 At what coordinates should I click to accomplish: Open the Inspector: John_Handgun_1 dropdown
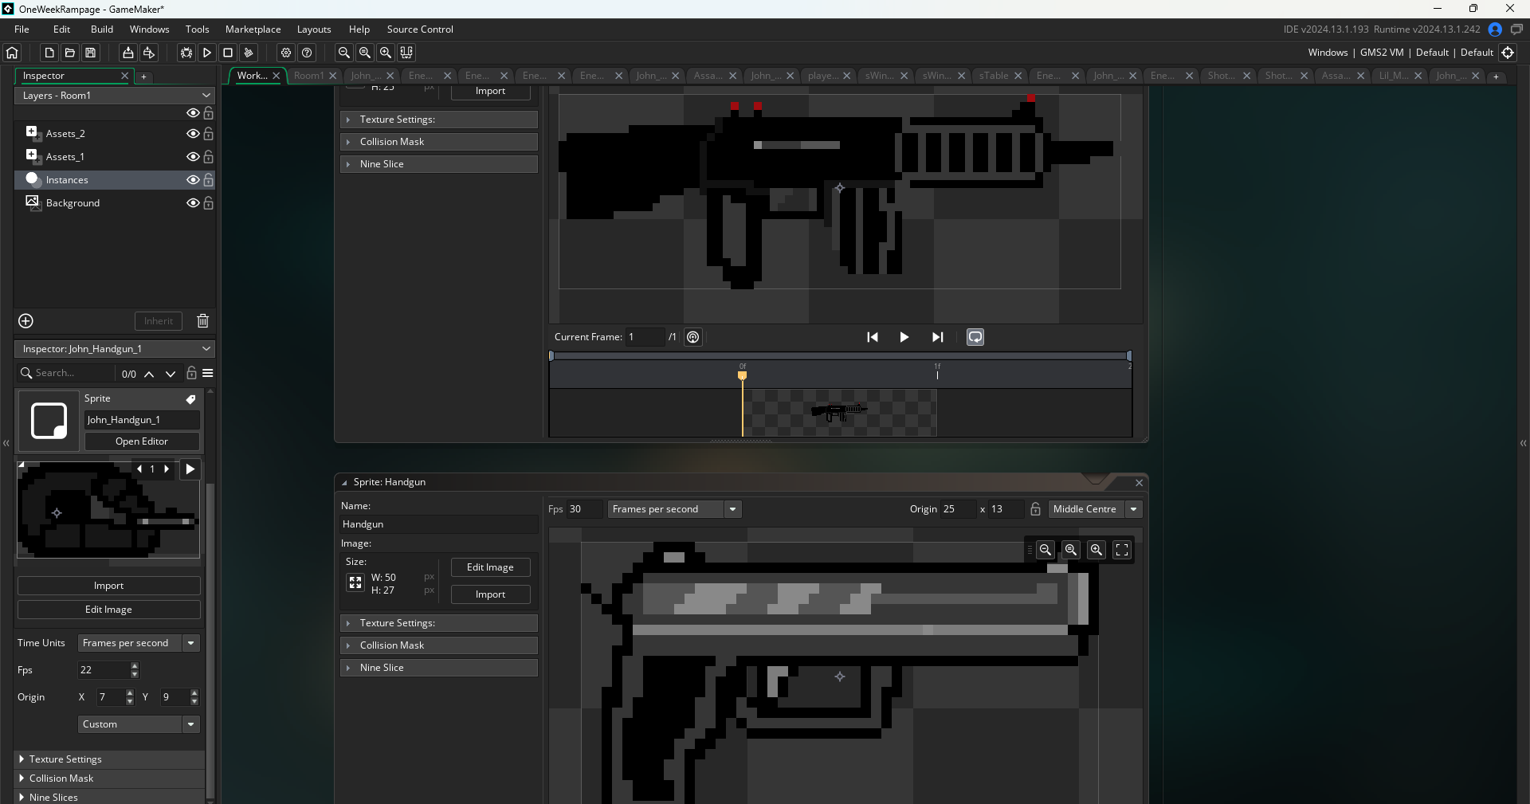115,349
